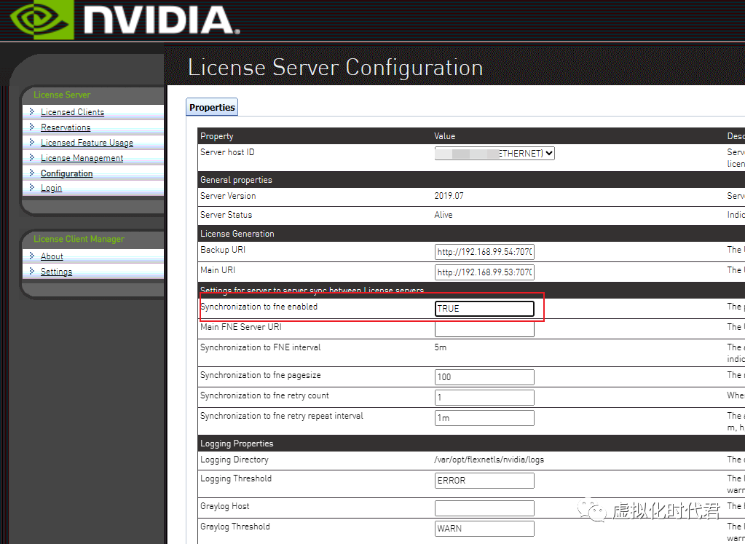Click arrow icon beside License Management
This screenshot has width=745, height=544.
click(x=32, y=157)
